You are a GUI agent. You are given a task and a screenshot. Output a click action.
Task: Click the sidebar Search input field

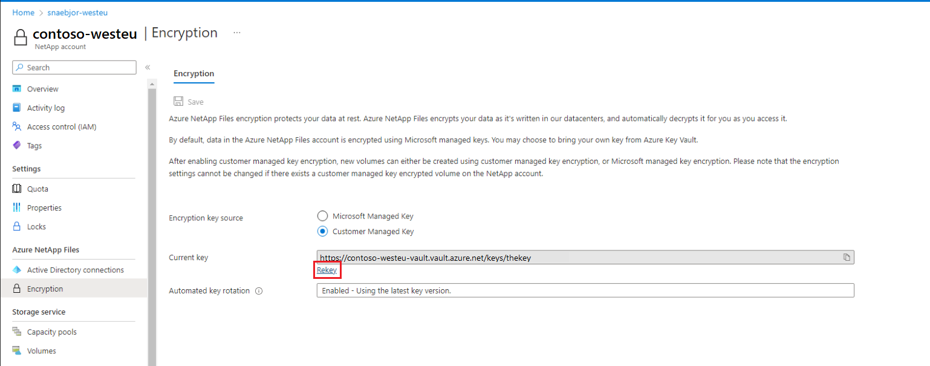click(x=74, y=68)
